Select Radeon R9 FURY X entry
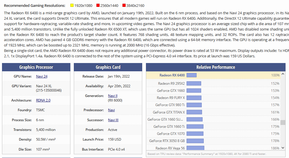The image size is (289, 158). [x=213, y=98]
